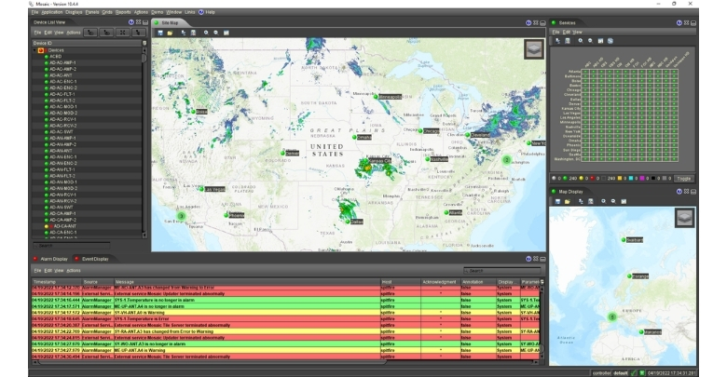This screenshot has width=727, height=377.
Task: Zoom in on the Site Map
Action: point(206,32)
